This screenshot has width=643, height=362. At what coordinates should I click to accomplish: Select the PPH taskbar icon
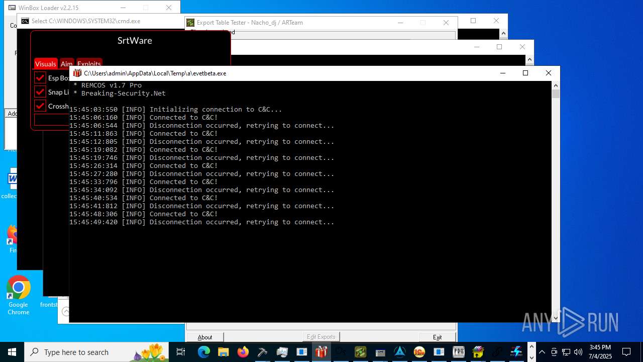(458, 352)
